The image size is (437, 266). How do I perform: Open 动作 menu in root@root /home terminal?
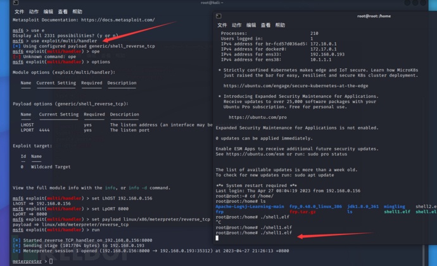[x=237, y=25]
